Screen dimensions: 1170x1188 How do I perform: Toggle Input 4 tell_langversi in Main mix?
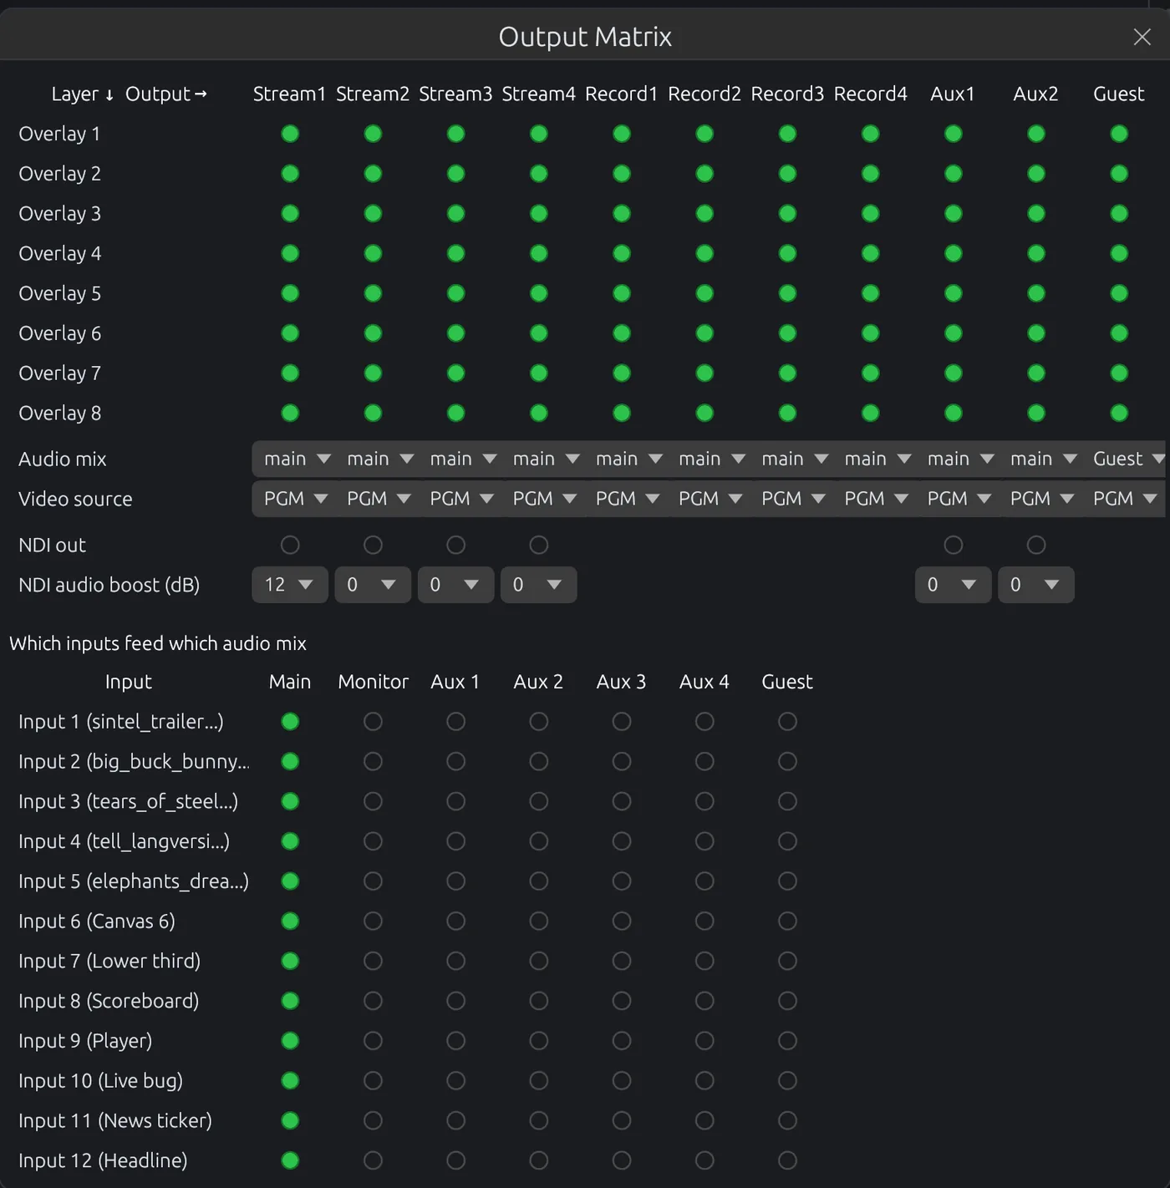pos(290,841)
